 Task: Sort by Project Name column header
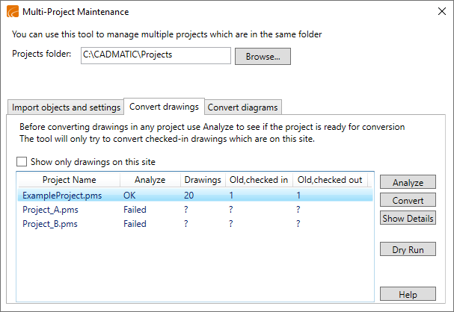(69, 180)
